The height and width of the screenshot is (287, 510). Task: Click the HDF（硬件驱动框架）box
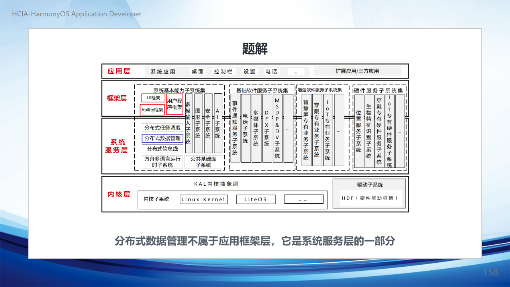coord(371,198)
